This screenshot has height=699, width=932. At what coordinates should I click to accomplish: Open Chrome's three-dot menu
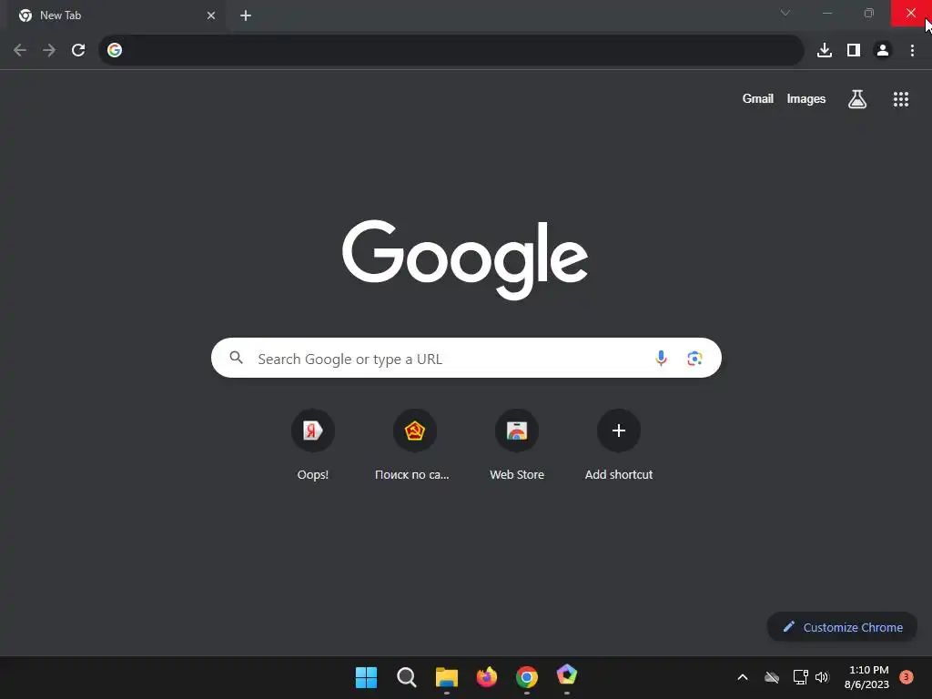912,50
